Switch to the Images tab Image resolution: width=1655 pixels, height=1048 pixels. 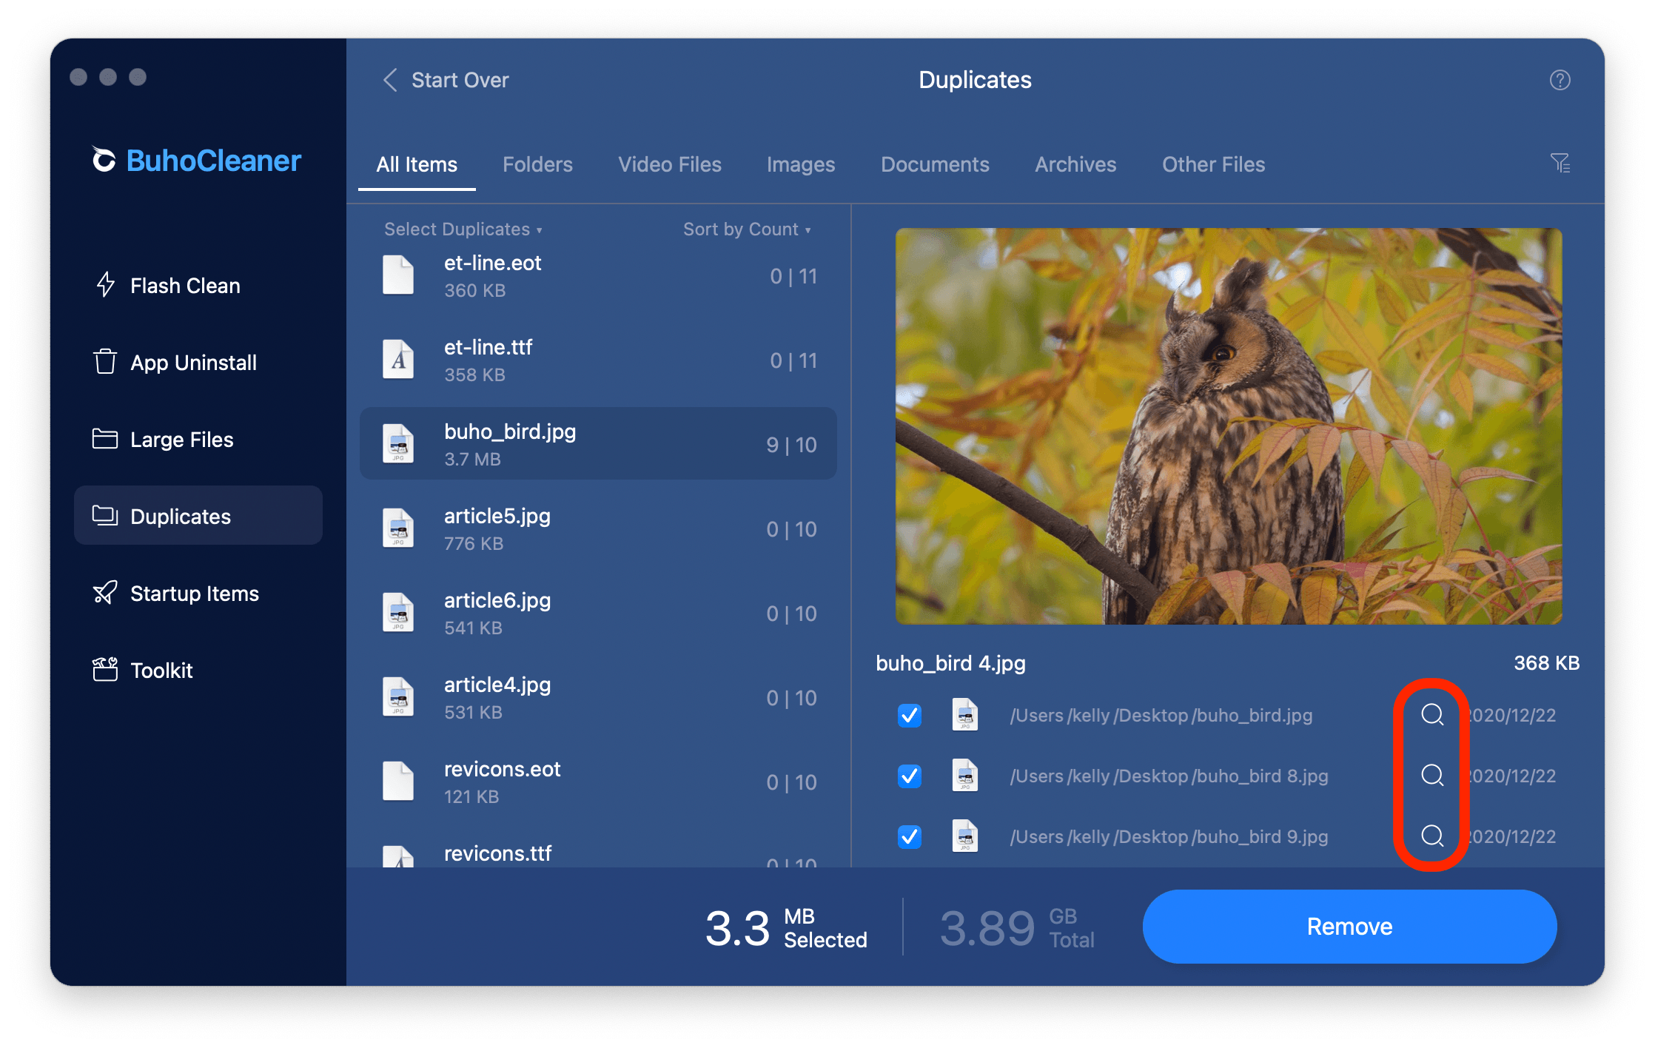[801, 164]
